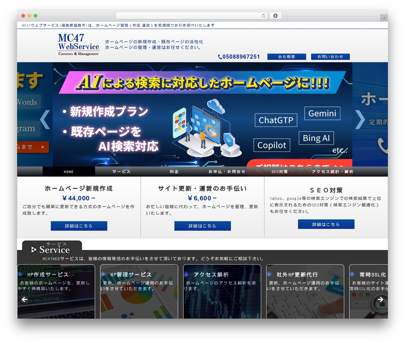Click the browser download icon
This screenshot has height=343, width=405.
pyautogui.click(x=275, y=16)
